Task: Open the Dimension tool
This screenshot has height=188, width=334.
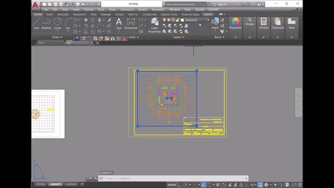Action: pos(131,23)
